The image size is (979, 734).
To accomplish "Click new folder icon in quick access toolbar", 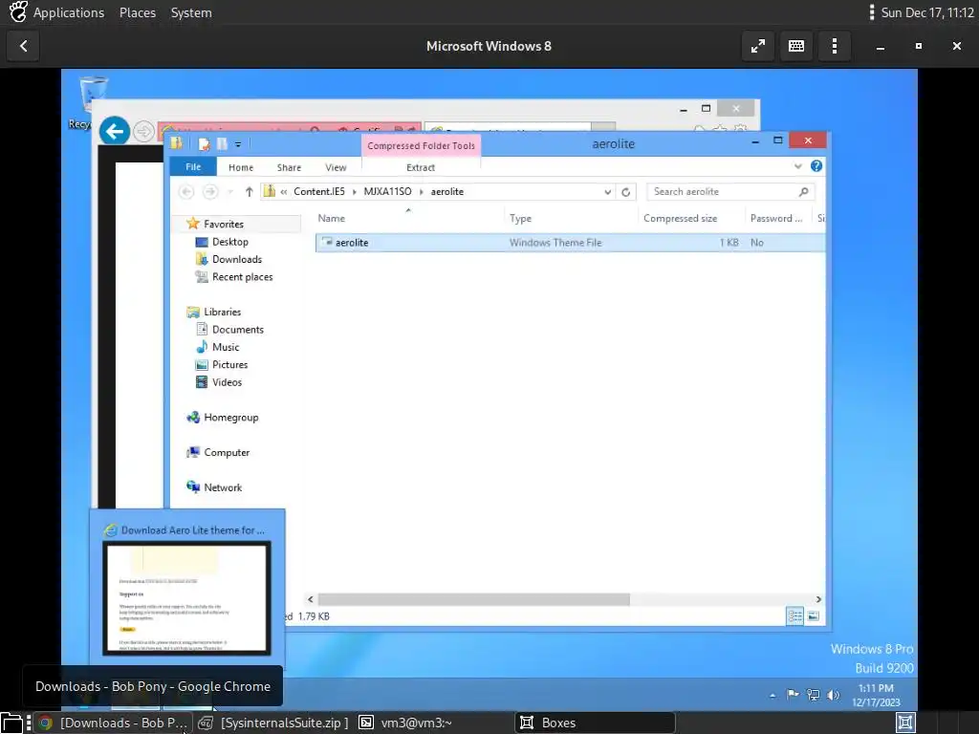I will point(222,144).
